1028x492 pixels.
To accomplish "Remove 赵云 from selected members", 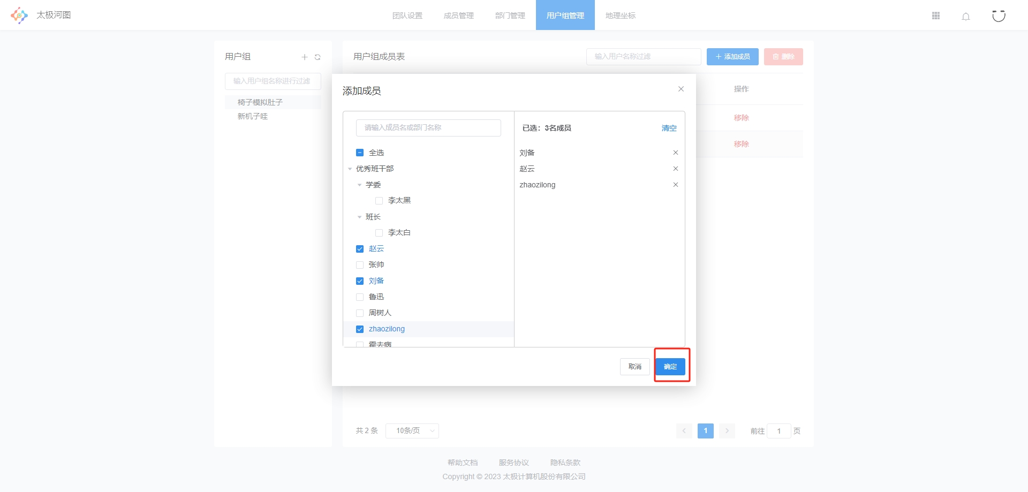I will (676, 169).
